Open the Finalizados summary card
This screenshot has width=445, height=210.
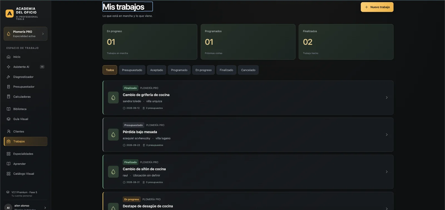coord(346,42)
